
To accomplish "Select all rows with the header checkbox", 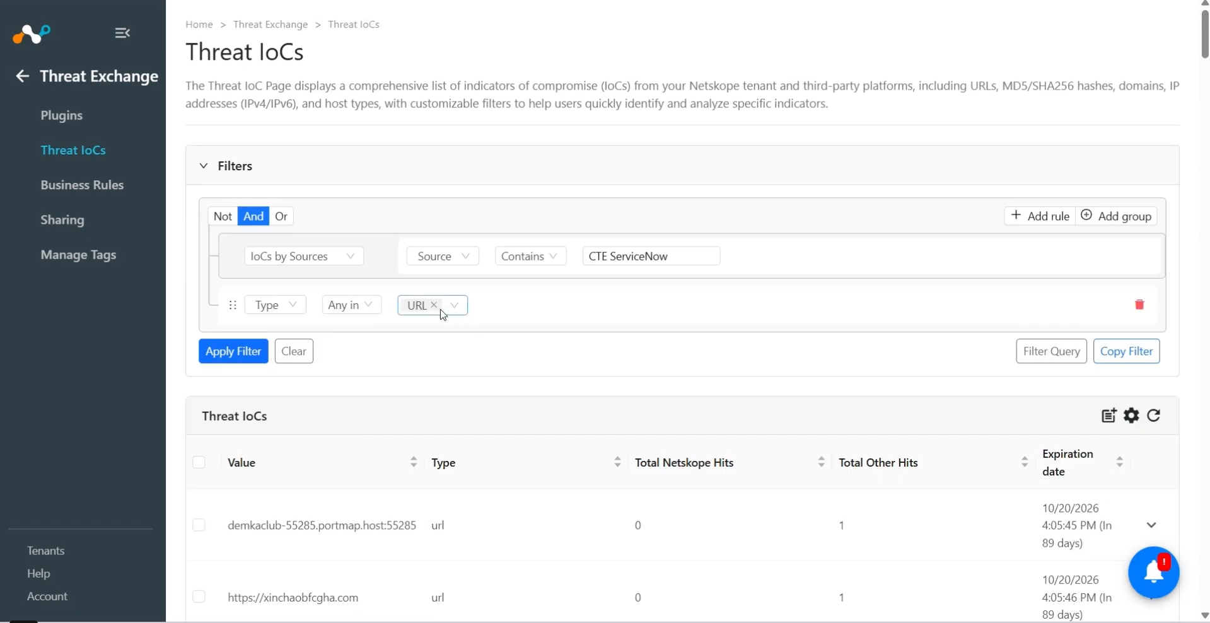I will (x=199, y=462).
